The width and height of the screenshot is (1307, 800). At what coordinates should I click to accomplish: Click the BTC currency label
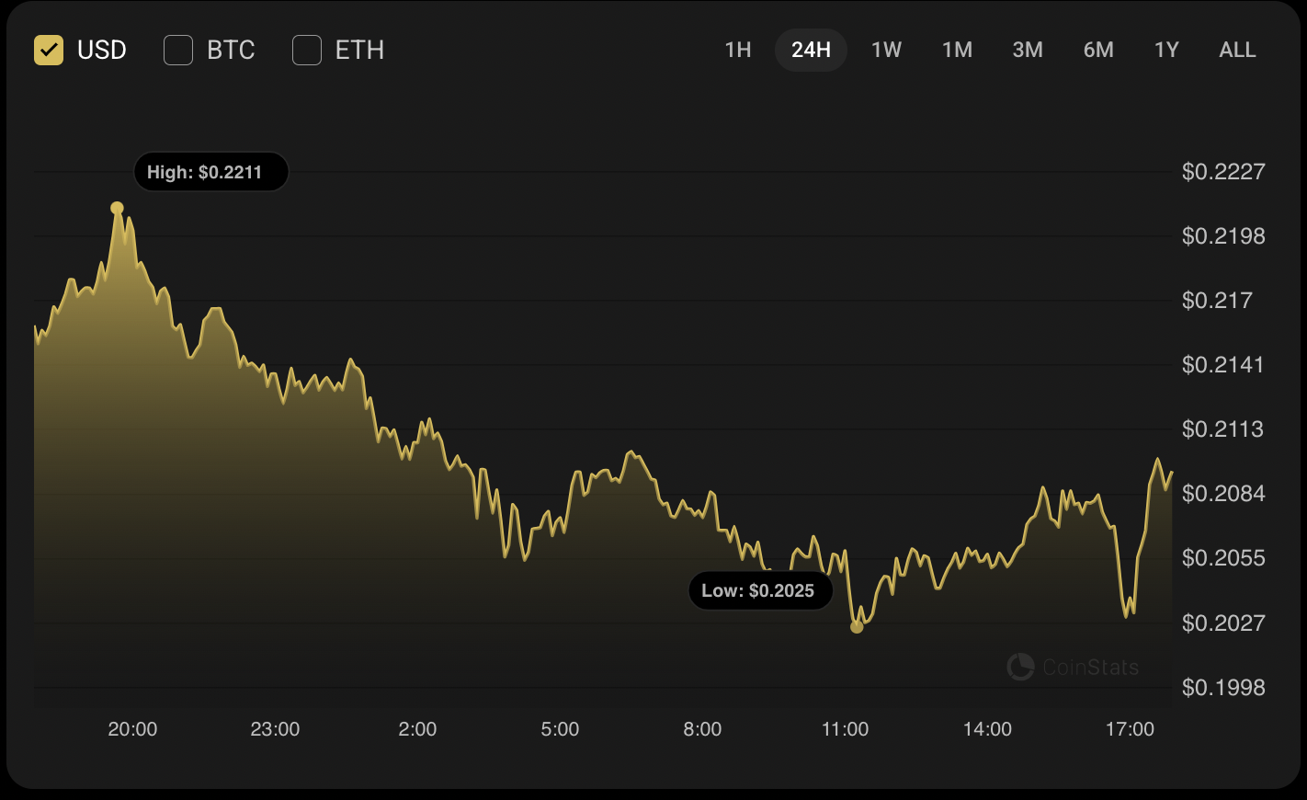pyautogui.click(x=231, y=50)
